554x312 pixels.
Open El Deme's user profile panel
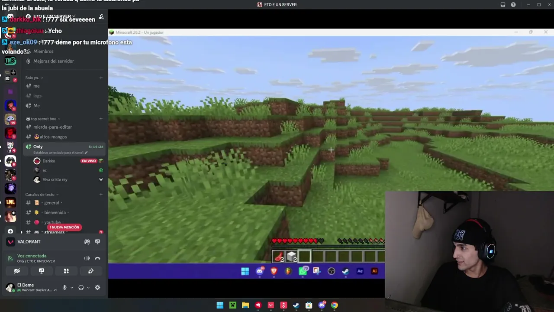pos(31,287)
